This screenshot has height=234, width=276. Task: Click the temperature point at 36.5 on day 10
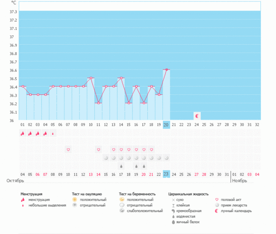click(91, 78)
